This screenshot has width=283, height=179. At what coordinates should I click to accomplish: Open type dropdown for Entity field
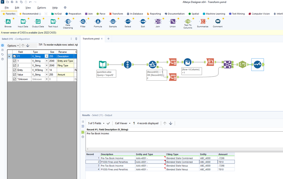click(46, 70)
